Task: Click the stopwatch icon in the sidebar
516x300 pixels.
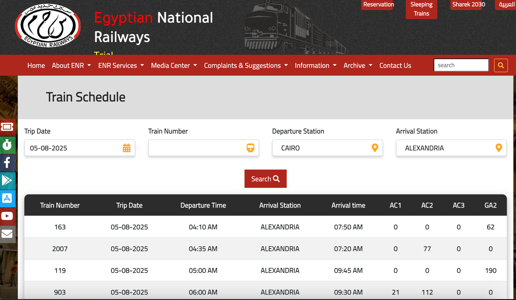Action: (x=8, y=145)
